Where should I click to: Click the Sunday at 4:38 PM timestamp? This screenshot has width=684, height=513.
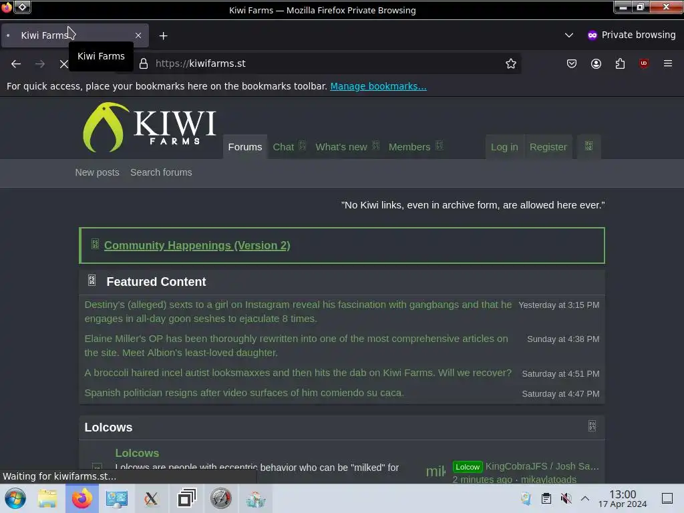point(563,339)
